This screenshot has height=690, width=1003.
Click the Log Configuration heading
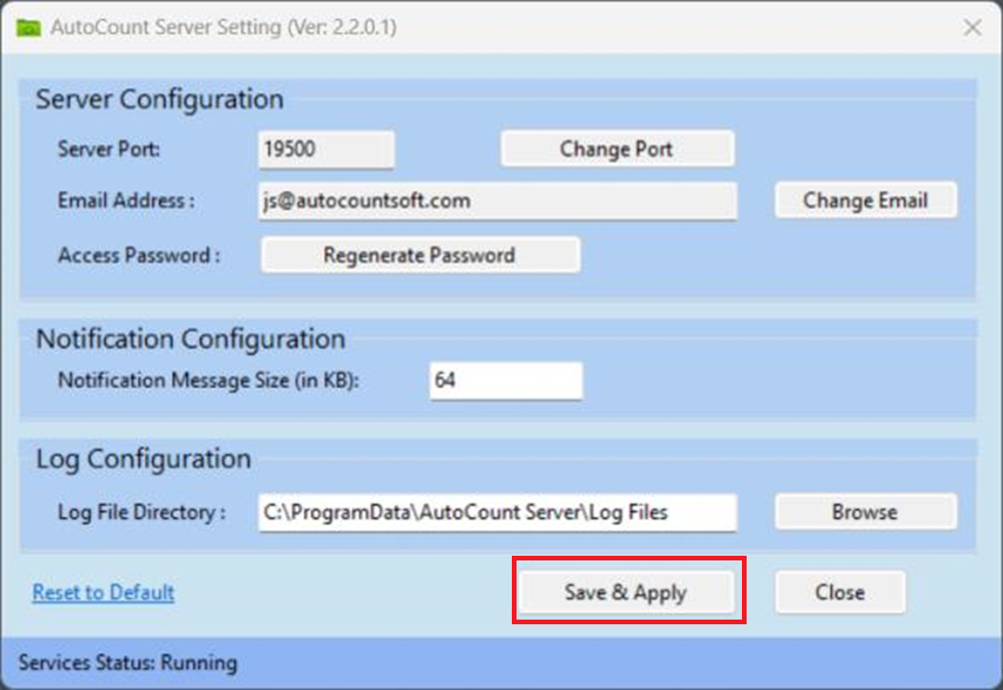(x=144, y=459)
